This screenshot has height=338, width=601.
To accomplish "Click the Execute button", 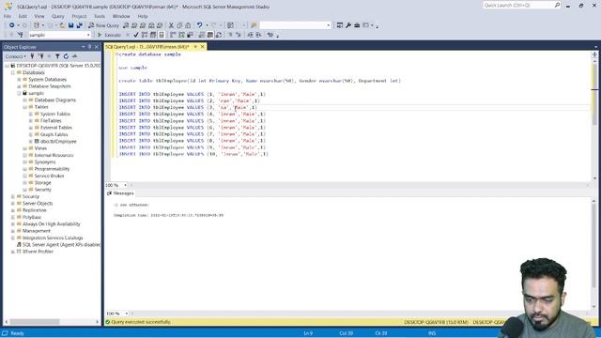I will click(109, 35).
